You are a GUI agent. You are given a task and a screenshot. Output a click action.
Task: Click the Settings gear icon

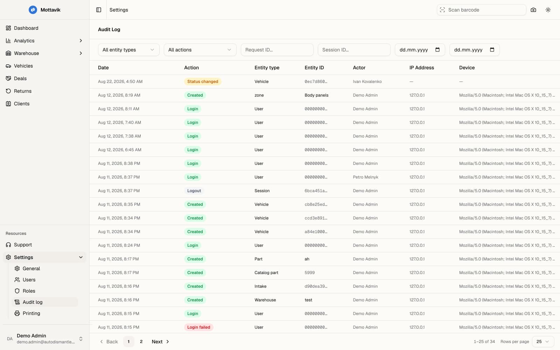[x=8, y=257]
